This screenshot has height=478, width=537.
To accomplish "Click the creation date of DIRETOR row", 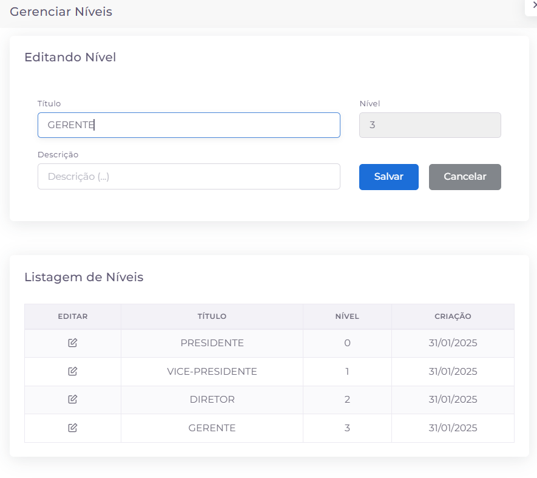I will pos(453,400).
